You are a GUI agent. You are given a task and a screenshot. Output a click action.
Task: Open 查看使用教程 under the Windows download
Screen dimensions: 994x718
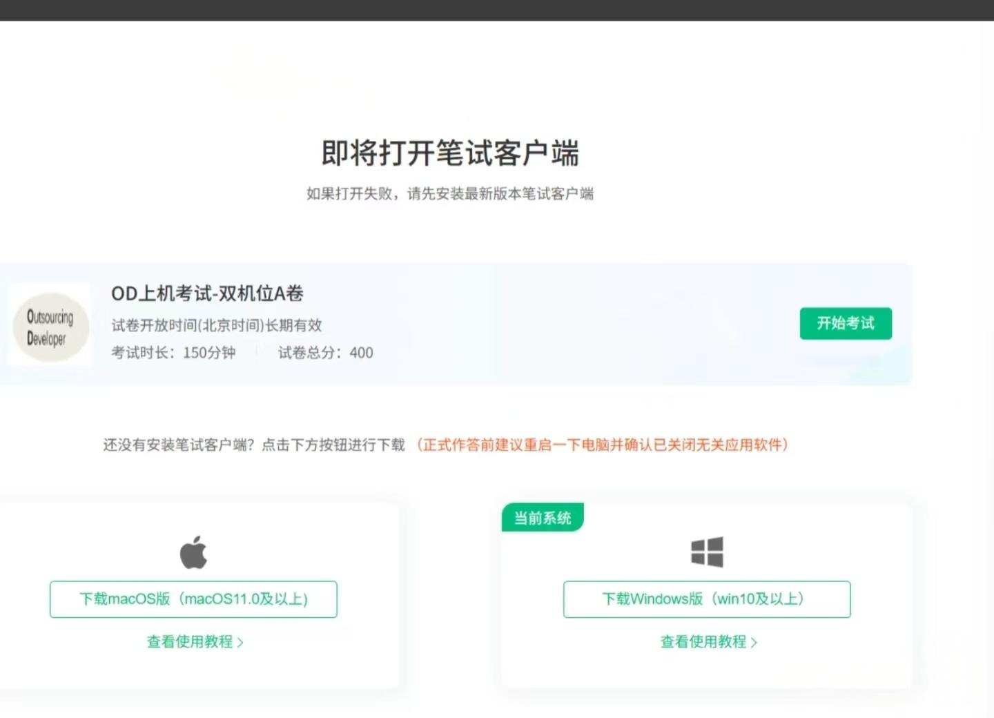click(708, 642)
